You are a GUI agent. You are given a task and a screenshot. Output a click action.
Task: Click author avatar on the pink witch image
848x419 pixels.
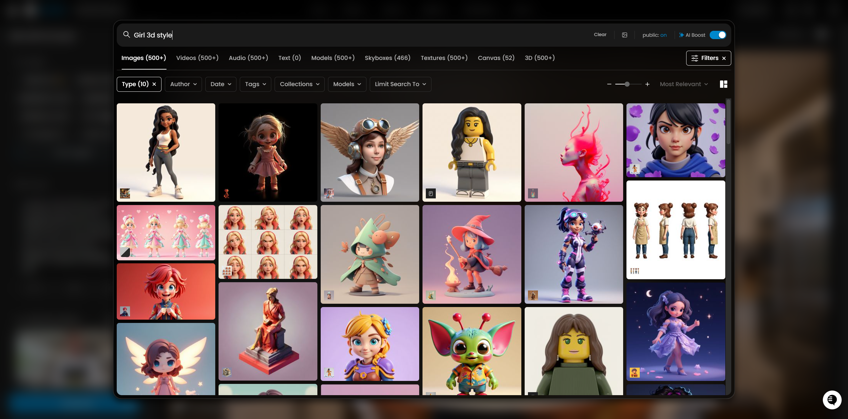click(x=431, y=295)
